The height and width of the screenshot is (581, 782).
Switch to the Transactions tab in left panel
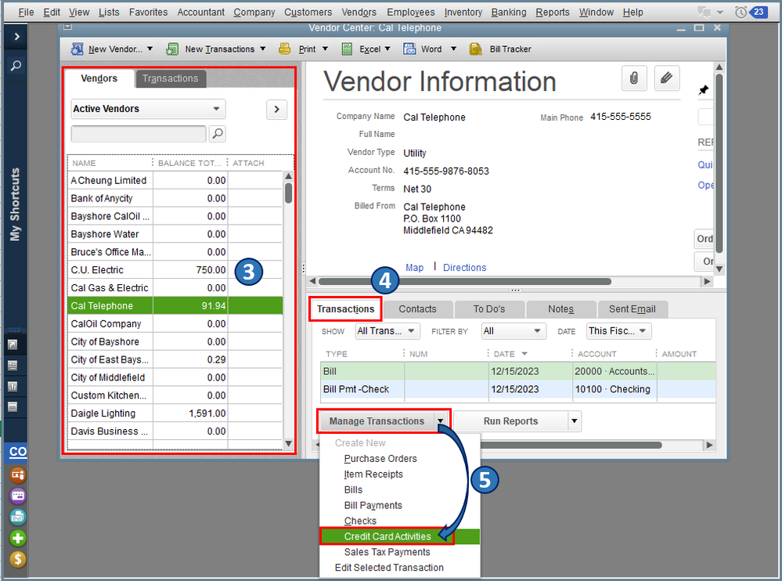pyautogui.click(x=171, y=78)
